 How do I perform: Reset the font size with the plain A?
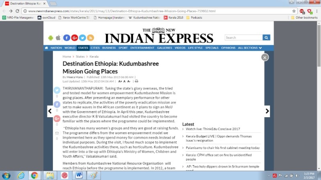124,81
